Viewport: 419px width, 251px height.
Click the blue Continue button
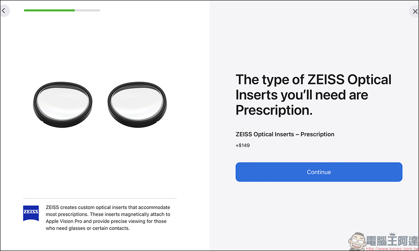pyautogui.click(x=319, y=172)
